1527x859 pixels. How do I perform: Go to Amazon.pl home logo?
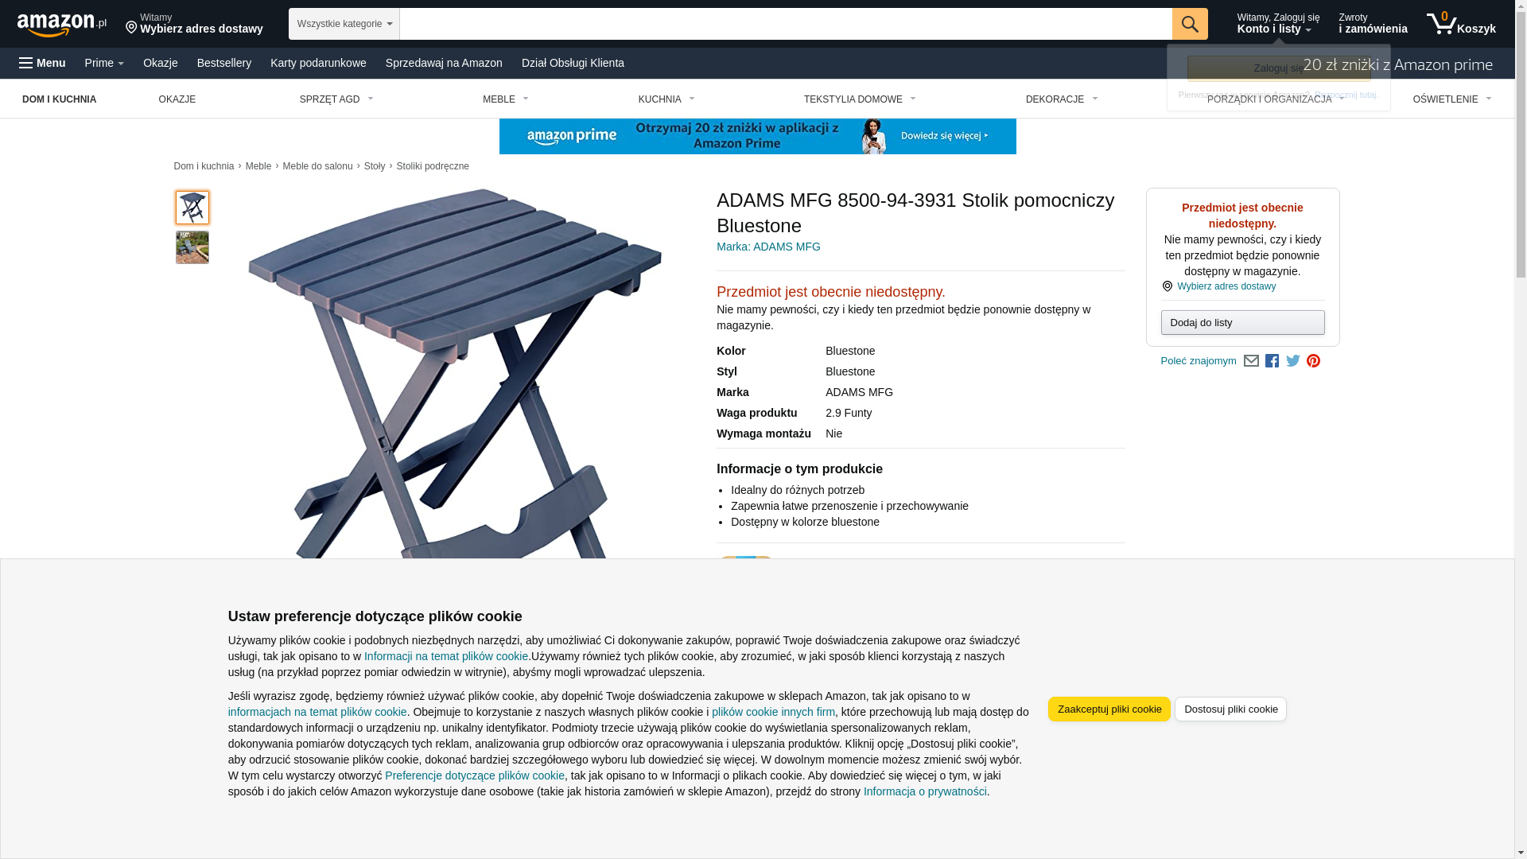click(x=62, y=24)
